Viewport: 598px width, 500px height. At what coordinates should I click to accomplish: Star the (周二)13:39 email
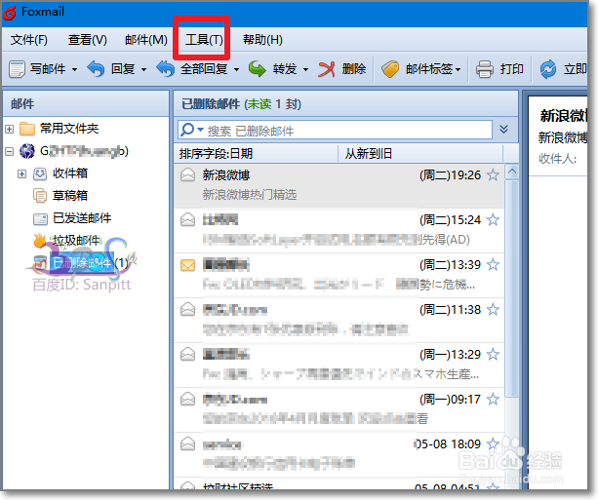click(493, 264)
